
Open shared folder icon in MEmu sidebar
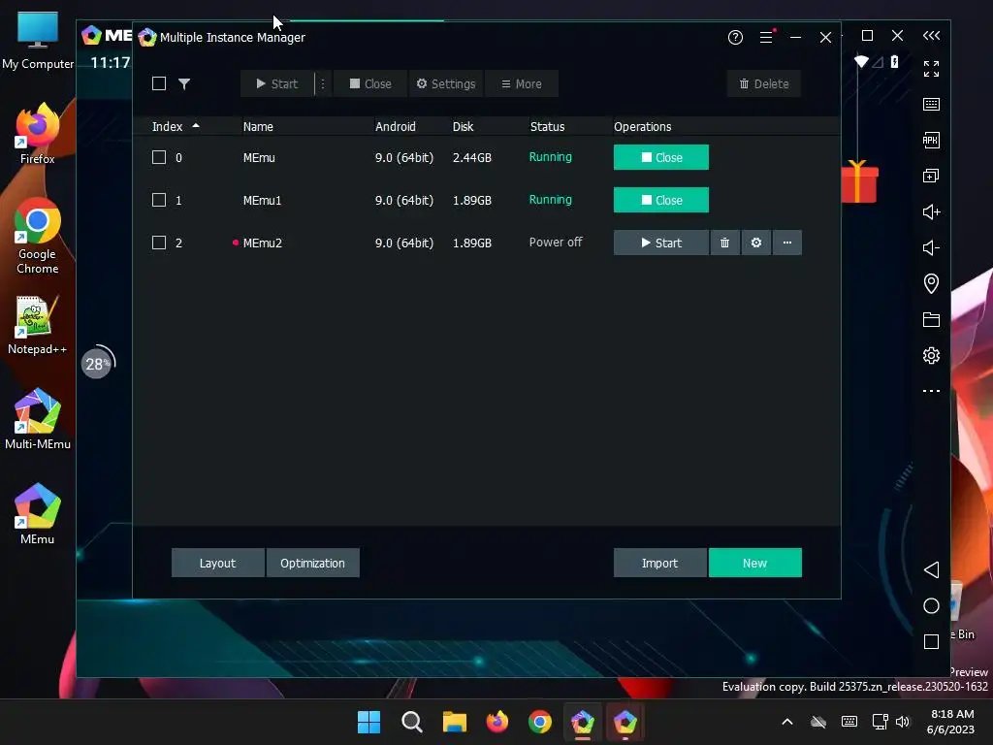coord(931,319)
